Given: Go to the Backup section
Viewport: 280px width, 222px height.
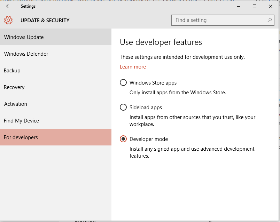Looking at the screenshot, I should point(56,71).
